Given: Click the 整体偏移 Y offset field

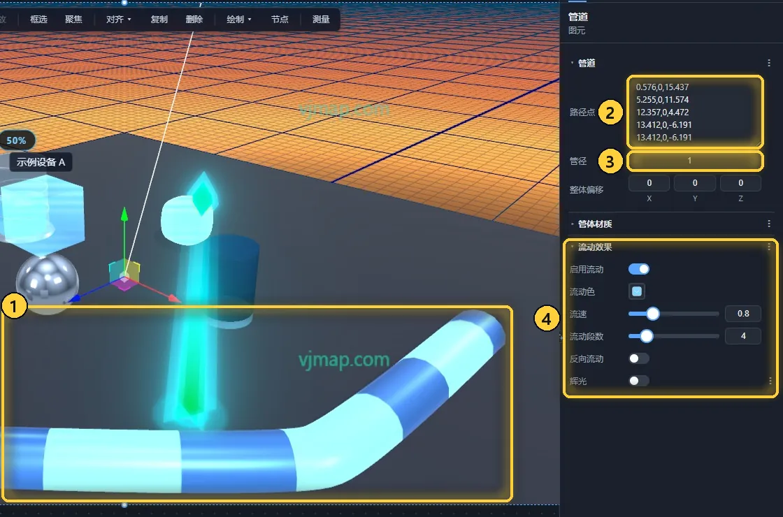Looking at the screenshot, I should [x=695, y=183].
